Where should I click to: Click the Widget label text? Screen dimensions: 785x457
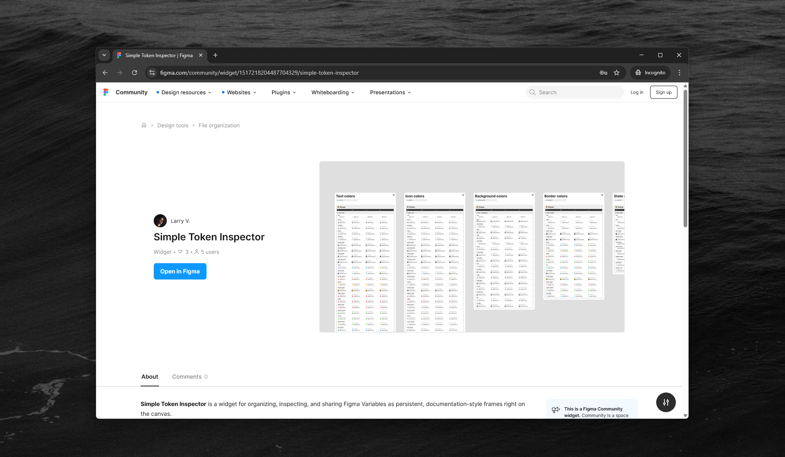point(162,252)
